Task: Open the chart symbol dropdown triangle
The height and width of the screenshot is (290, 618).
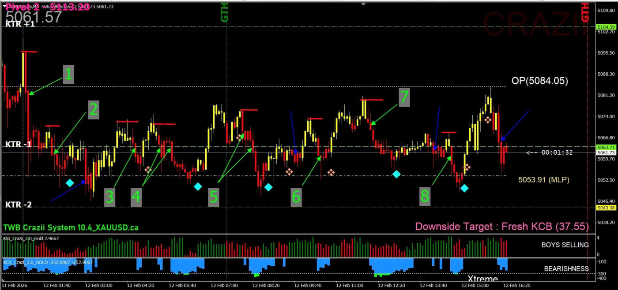Action: [x=5, y=6]
